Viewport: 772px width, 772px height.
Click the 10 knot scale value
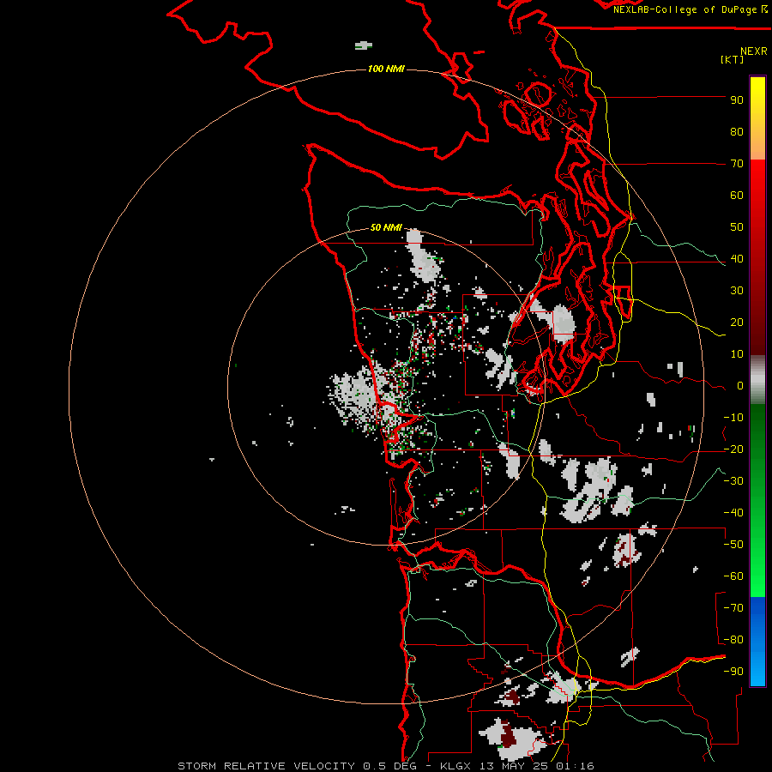(x=737, y=354)
